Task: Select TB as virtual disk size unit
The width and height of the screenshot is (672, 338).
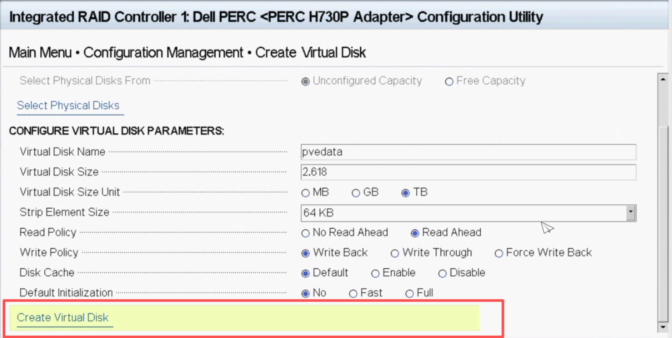Action: pyautogui.click(x=406, y=193)
